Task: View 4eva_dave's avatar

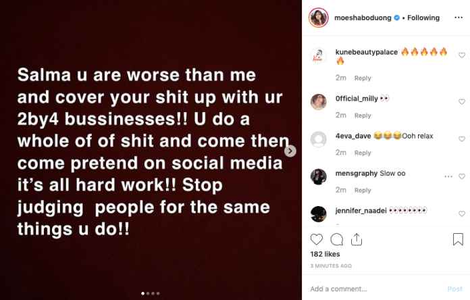Action: pos(318,139)
